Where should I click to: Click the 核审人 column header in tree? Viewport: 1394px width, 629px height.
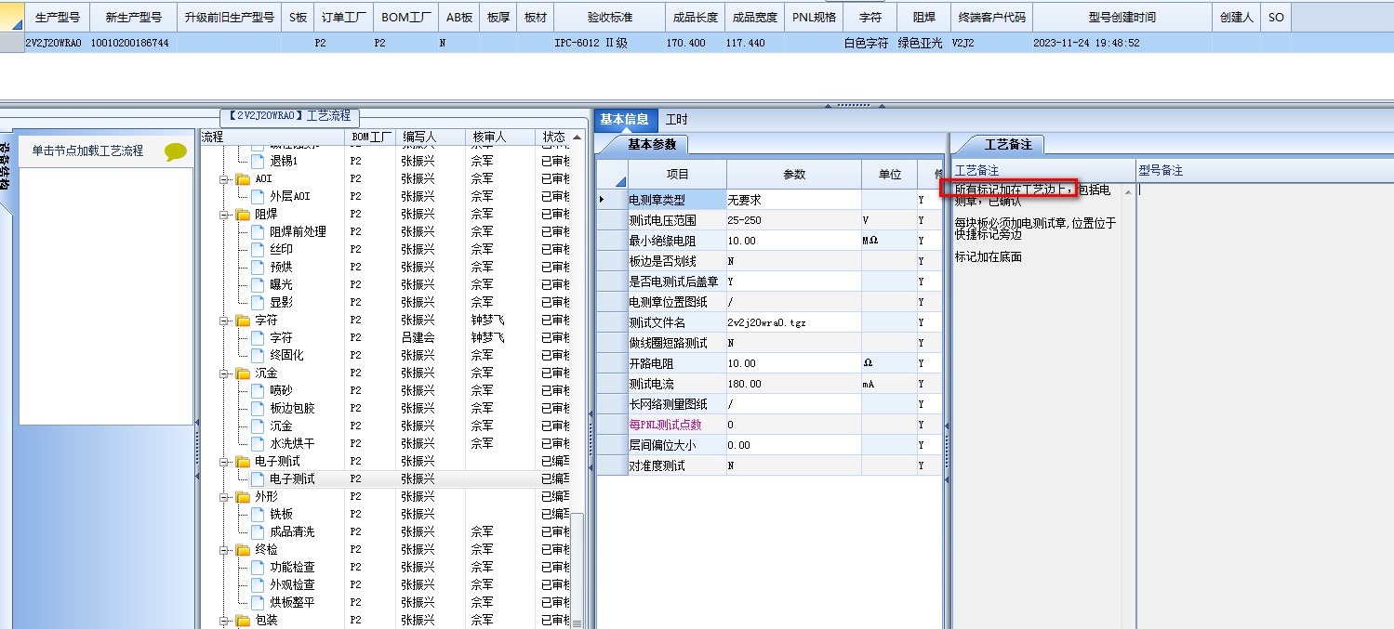coord(501,138)
